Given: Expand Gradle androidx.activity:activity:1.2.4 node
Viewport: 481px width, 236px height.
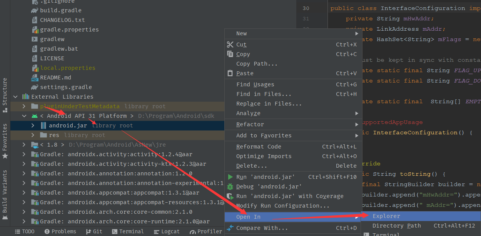Looking at the screenshot, I should 24,154.
